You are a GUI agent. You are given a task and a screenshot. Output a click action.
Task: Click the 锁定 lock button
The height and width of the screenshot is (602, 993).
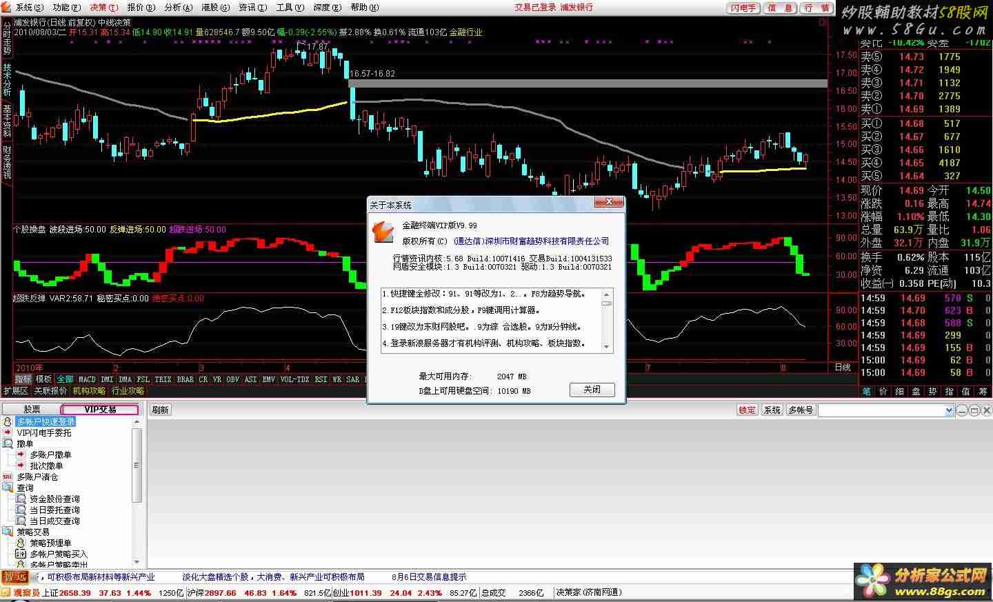pyautogui.click(x=747, y=410)
